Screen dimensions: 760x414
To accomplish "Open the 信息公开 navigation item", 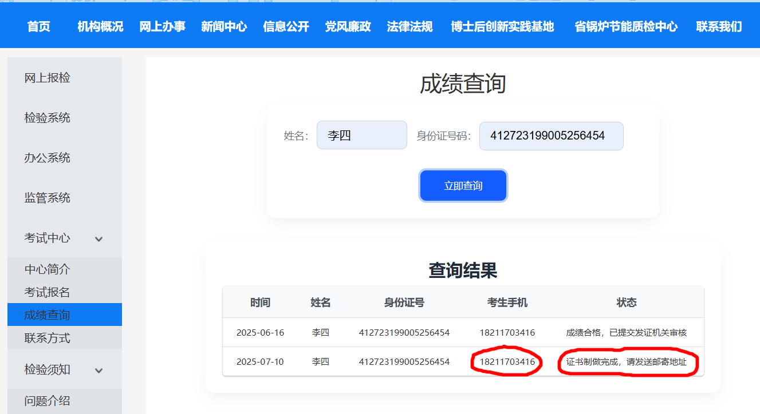I will click(286, 26).
